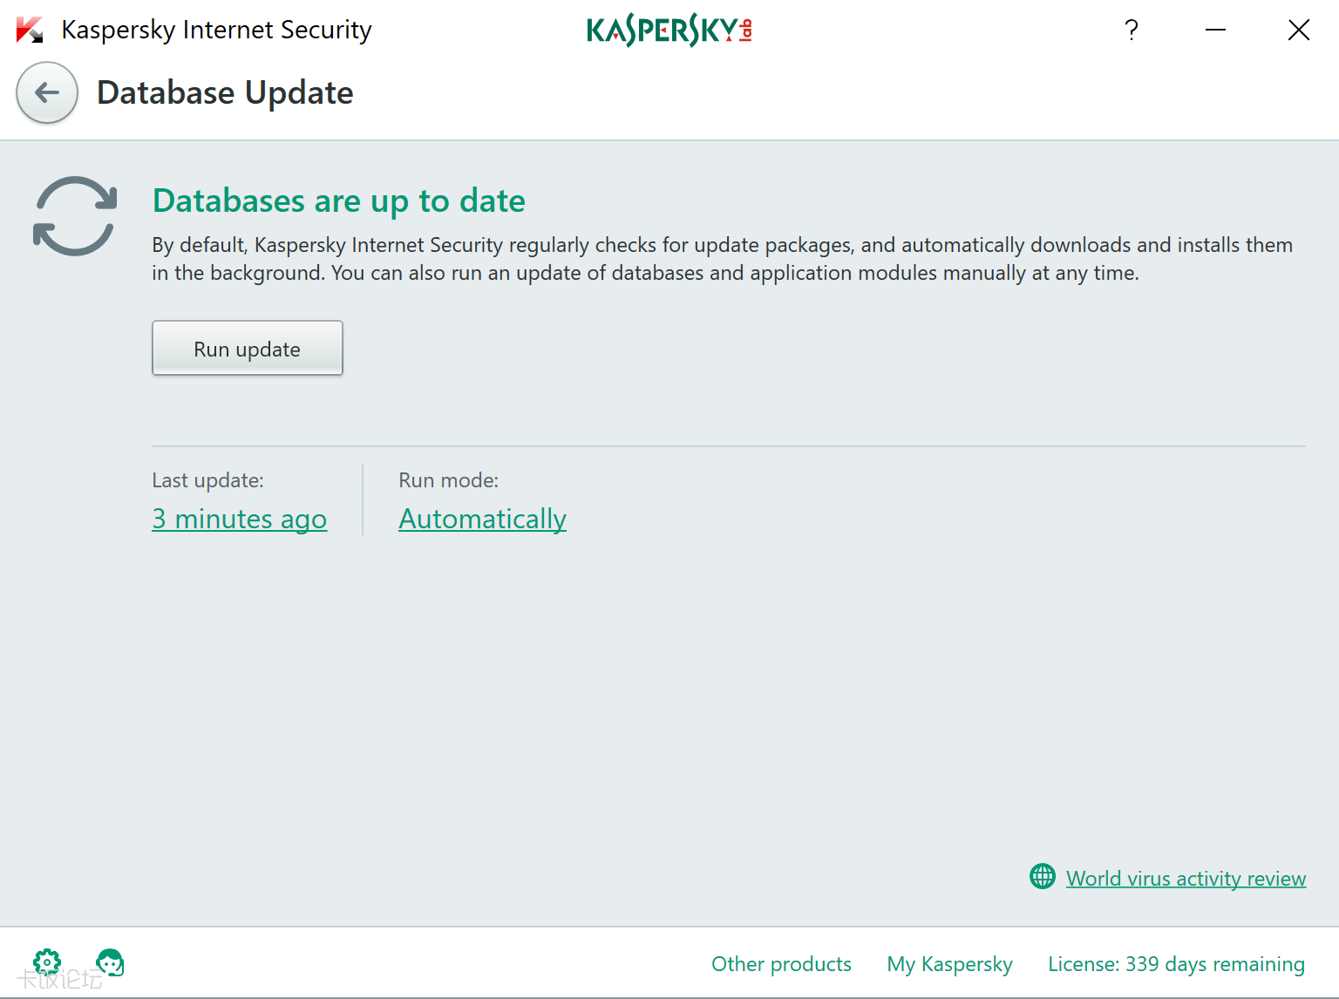This screenshot has height=999, width=1339.
Task: Open help with the question mark
Action: click(1132, 30)
